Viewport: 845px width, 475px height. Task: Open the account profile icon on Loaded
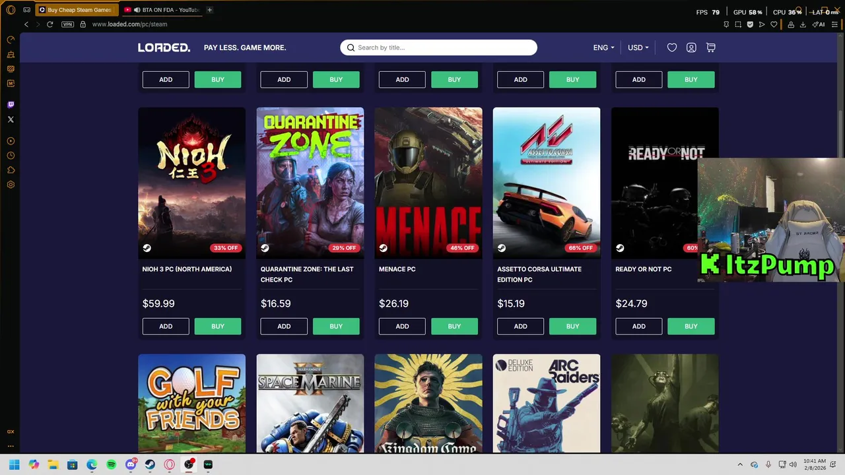pos(691,47)
